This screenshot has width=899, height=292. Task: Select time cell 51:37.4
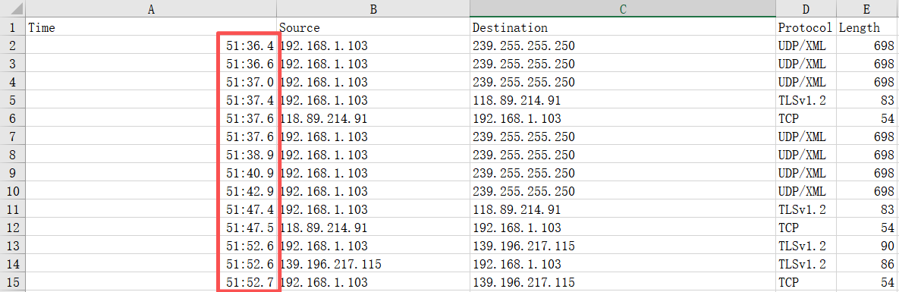[152, 100]
